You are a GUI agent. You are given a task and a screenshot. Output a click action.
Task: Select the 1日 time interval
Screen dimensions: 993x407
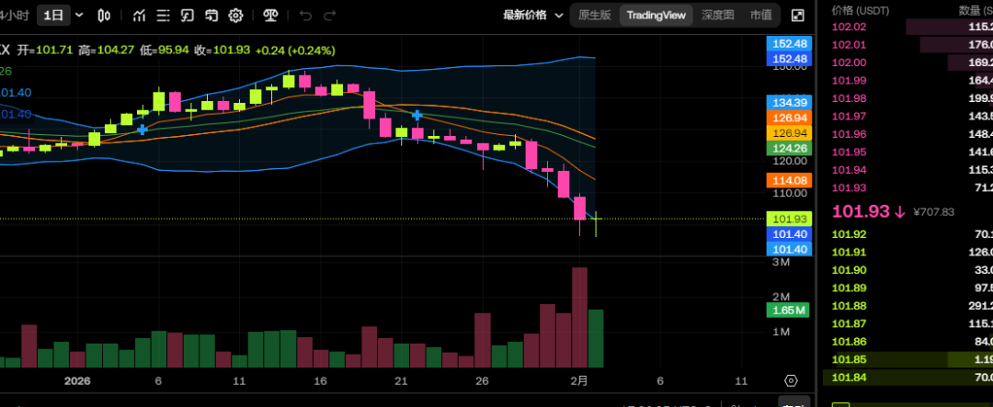tap(54, 15)
